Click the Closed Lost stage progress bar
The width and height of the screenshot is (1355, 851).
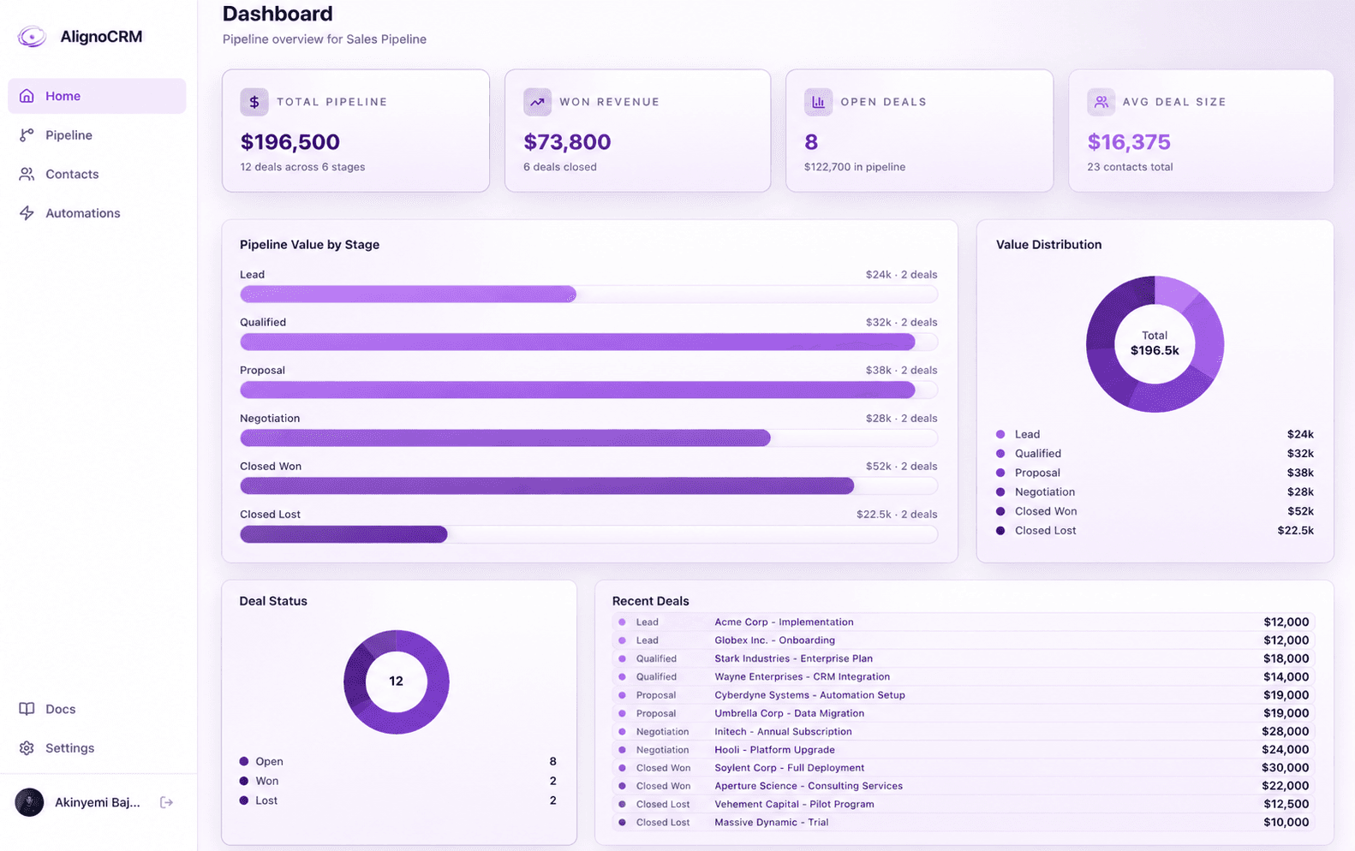pos(588,534)
